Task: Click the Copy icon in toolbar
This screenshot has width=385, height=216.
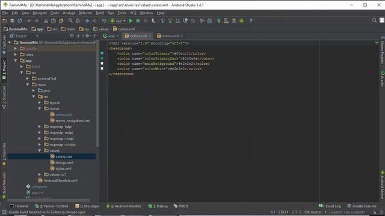Action: tap(54, 21)
